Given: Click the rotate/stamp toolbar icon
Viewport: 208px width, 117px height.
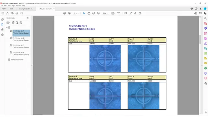Looking at the screenshot, I should 140,13.
